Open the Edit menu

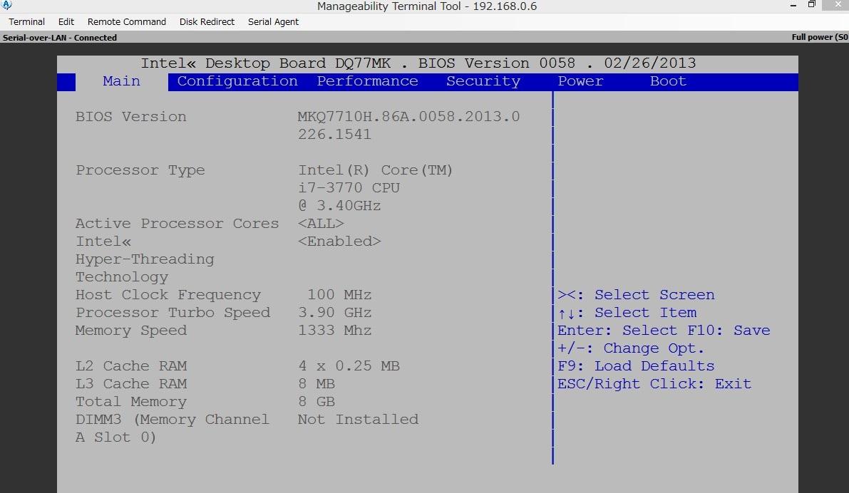tap(66, 21)
